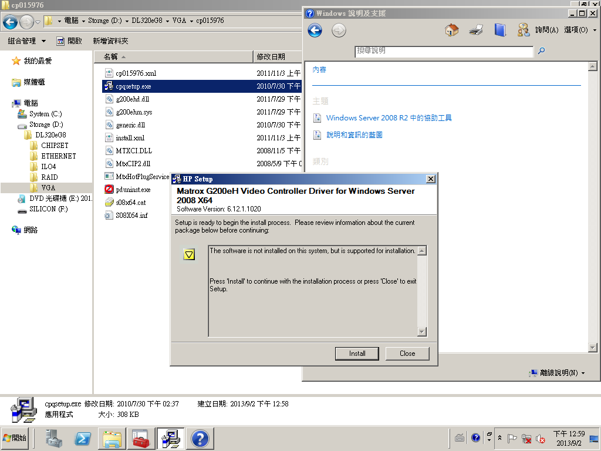Screen dimensions: 601x451
Task: Click the muted volume icon in system tray
Action: tap(540, 439)
